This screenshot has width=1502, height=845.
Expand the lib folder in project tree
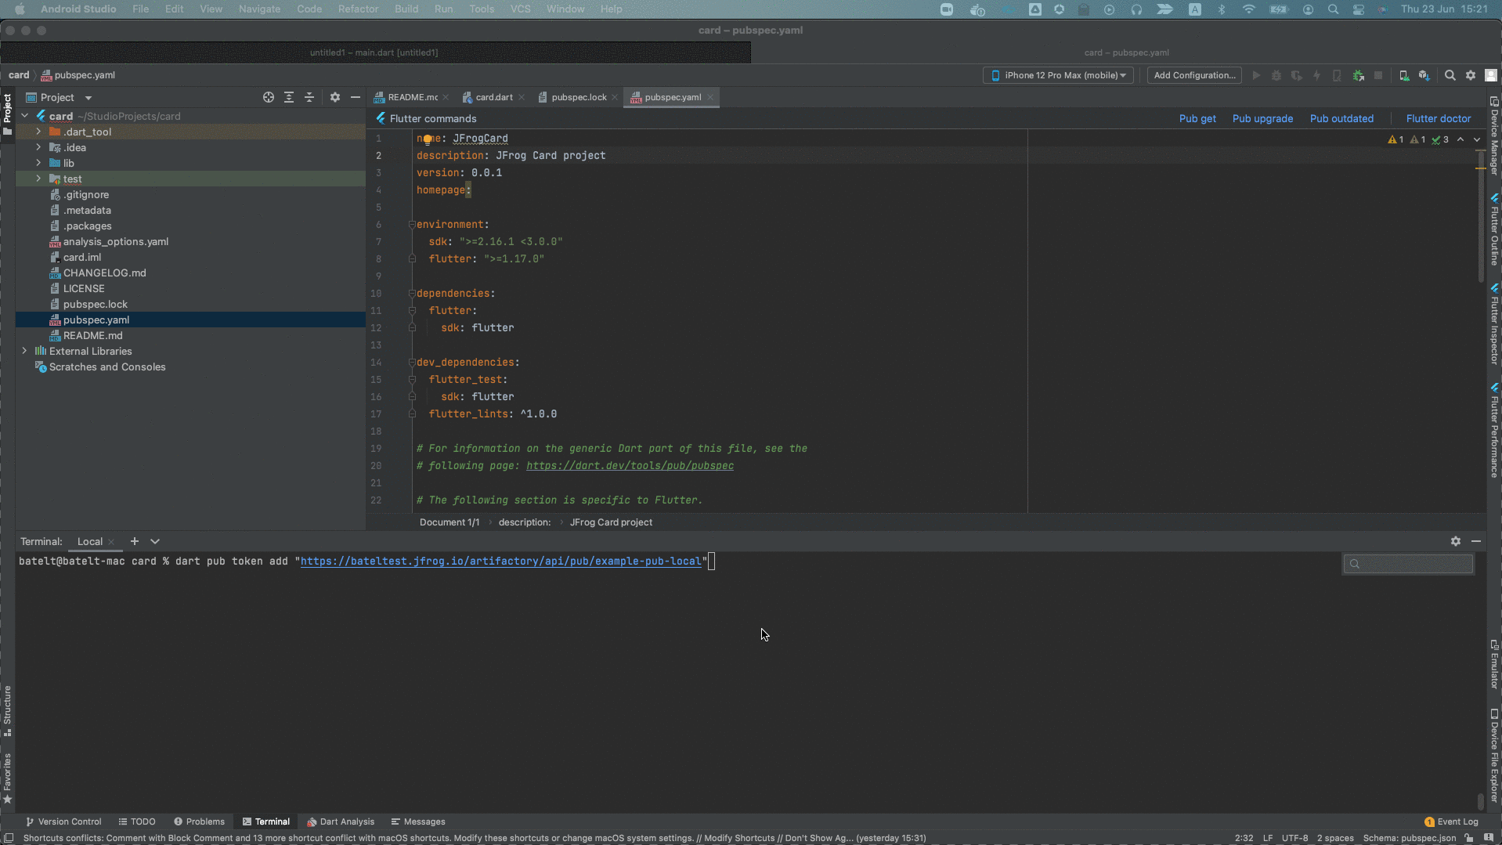click(38, 163)
